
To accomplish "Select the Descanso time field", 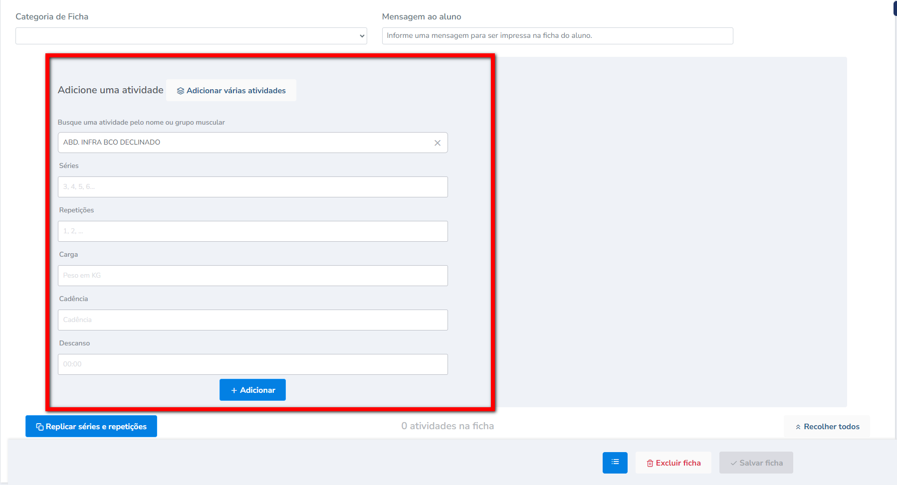I will (x=252, y=364).
